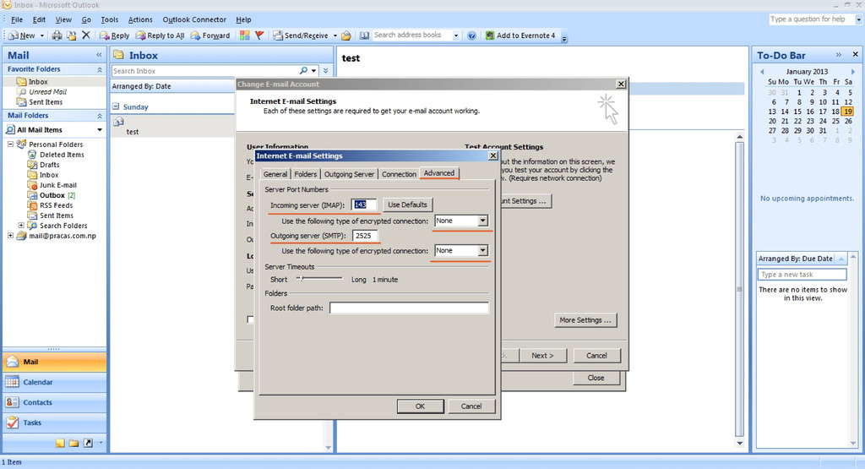Click the Notes icon in navigation bar
This screenshot has height=469, width=865.
coord(60,443)
